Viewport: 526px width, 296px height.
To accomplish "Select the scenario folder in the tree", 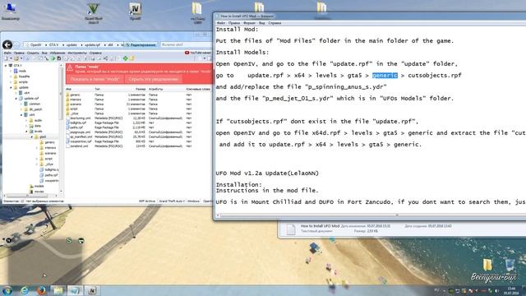I will coord(50,153).
